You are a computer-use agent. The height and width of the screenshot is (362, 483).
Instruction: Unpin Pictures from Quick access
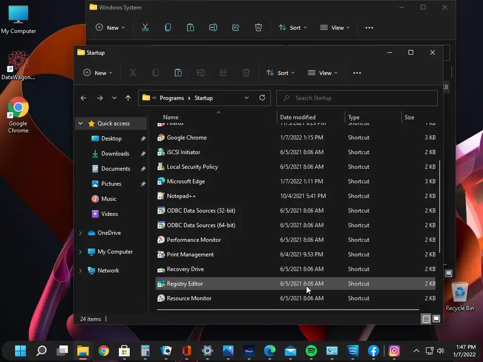[x=143, y=184]
